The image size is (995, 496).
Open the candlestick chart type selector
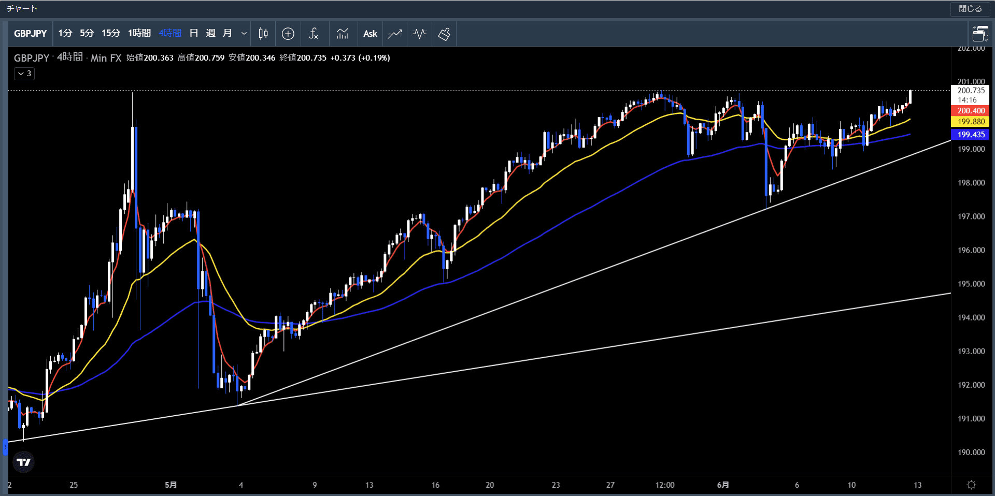(x=263, y=34)
